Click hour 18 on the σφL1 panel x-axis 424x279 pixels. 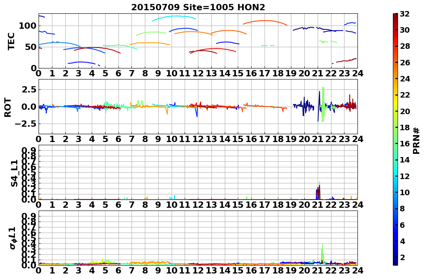[x=278, y=270]
